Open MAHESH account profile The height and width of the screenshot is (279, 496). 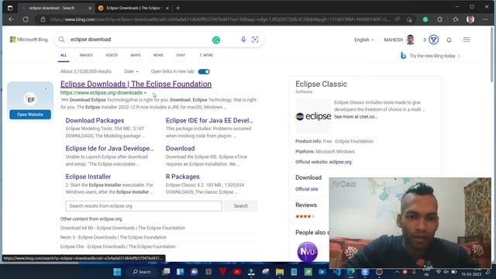399,40
